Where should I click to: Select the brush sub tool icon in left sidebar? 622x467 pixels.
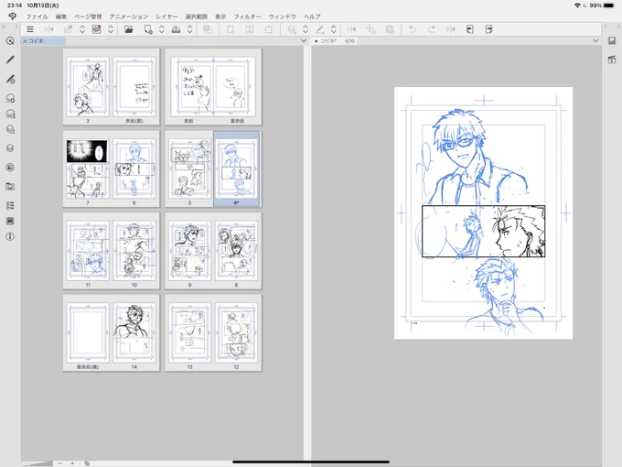coord(10,79)
